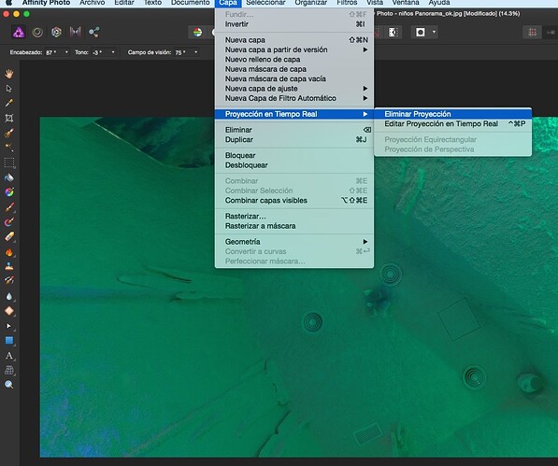
Task: Select the Move pointer tool
Action: point(9,88)
